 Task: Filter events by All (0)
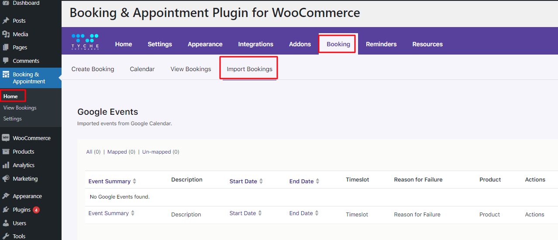93,152
